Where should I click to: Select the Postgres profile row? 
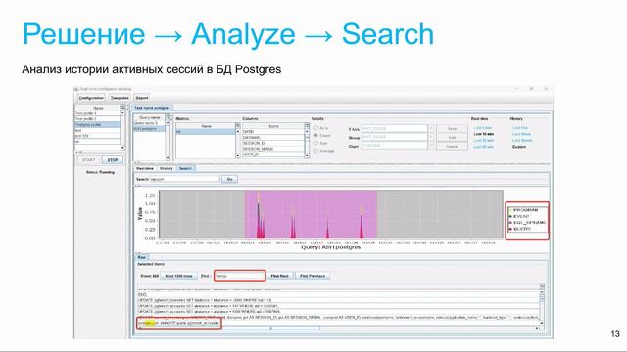pyautogui.click(x=97, y=125)
